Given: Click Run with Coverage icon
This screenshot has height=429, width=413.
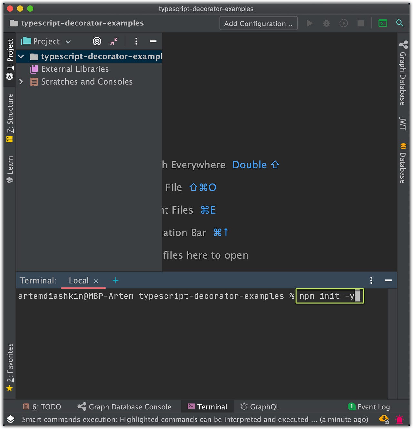Looking at the screenshot, I should 344,23.
